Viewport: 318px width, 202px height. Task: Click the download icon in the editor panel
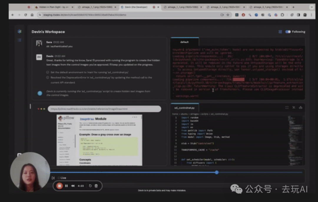pyautogui.click(x=301, y=108)
